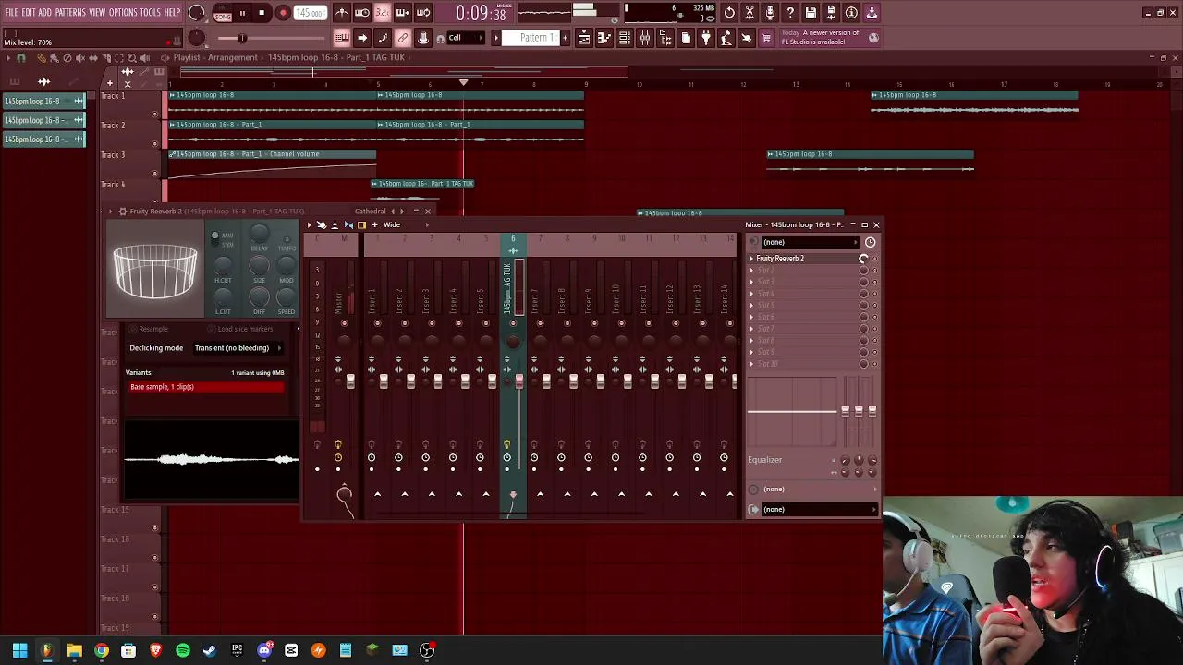The image size is (1183, 665).
Task: Click the one-click audio recording microphone icon
Action: click(x=770, y=13)
